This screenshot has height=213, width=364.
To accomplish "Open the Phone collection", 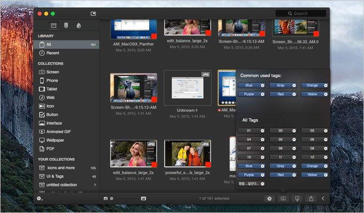I will (x=67, y=80).
